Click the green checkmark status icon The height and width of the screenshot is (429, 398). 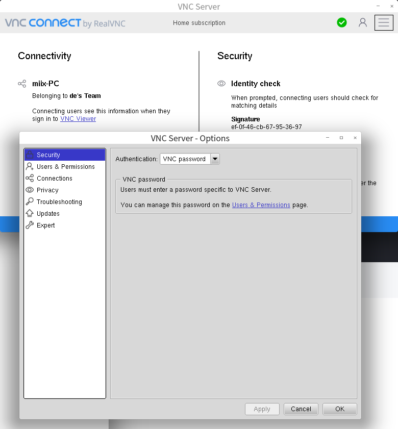pos(342,22)
